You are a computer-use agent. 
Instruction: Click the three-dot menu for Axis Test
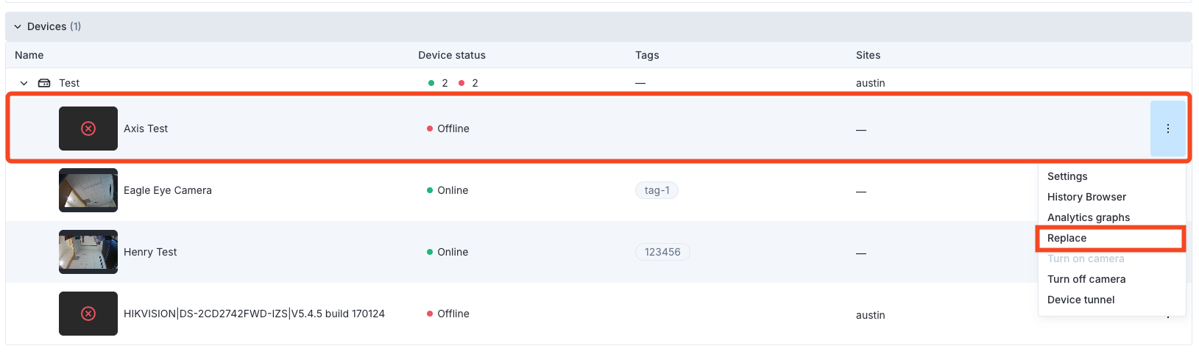(1167, 129)
